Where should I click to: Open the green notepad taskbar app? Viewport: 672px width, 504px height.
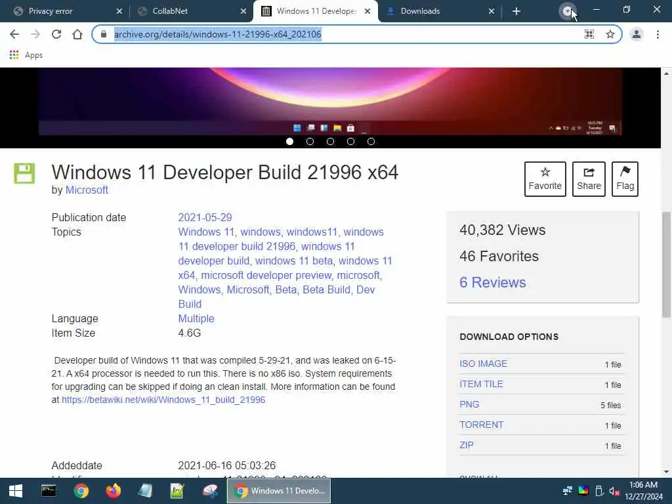pos(177,491)
